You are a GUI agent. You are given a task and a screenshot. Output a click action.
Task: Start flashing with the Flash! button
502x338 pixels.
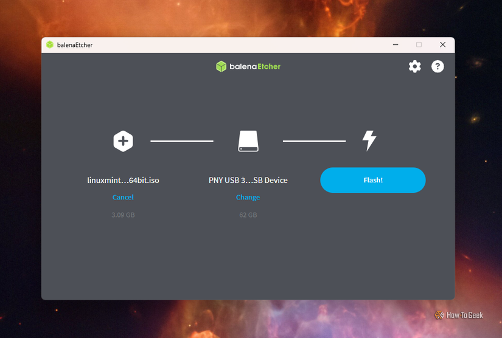point(373,180)
